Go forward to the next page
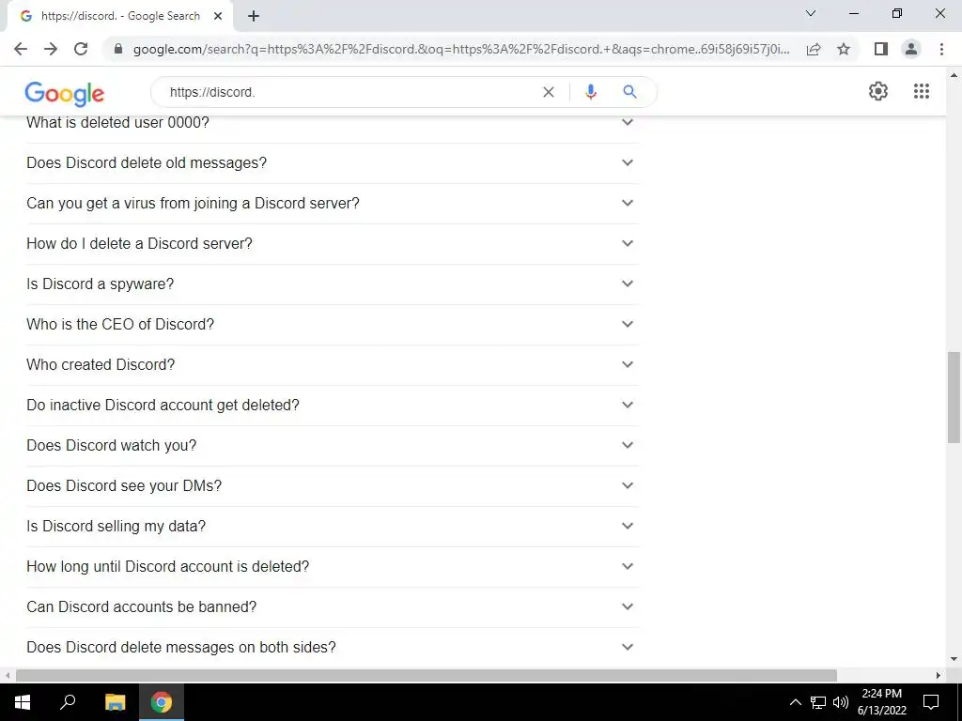This screenshot has height=721, width=962. coord(51,49)
